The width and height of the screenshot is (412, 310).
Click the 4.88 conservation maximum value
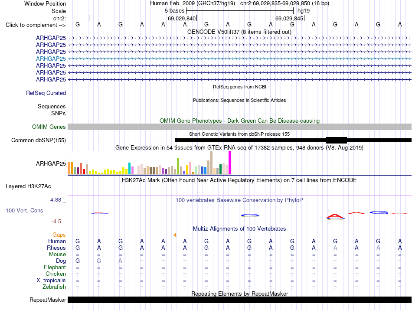coord(56,200)
